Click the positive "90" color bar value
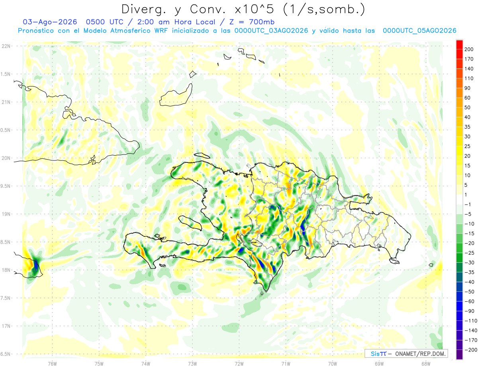478x369 pixels. coord(468,88)
